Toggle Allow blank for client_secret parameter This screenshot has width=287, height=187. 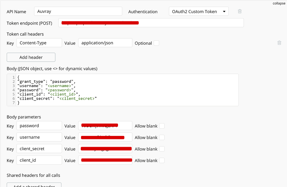pos(162,149)
